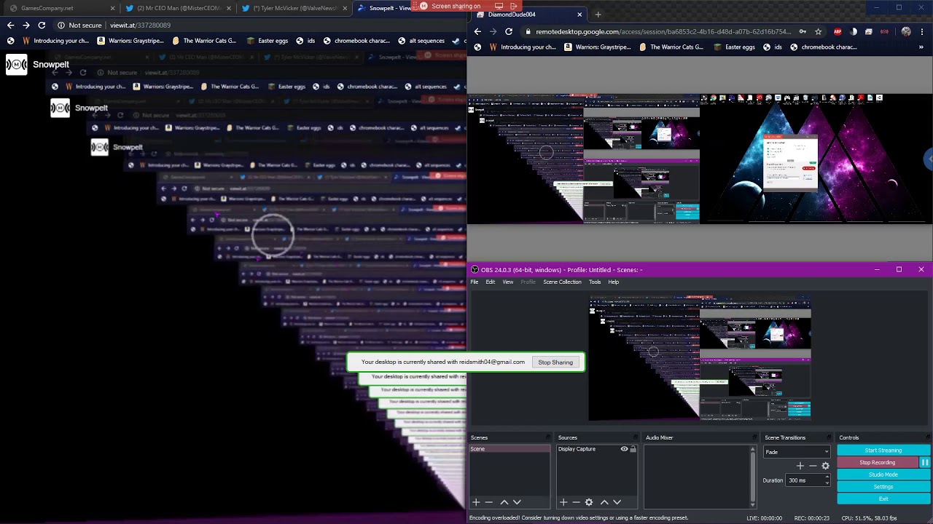Move scene up in OBS Scenes panel
This screenshot has height=524, width=933.
[504, 502]
